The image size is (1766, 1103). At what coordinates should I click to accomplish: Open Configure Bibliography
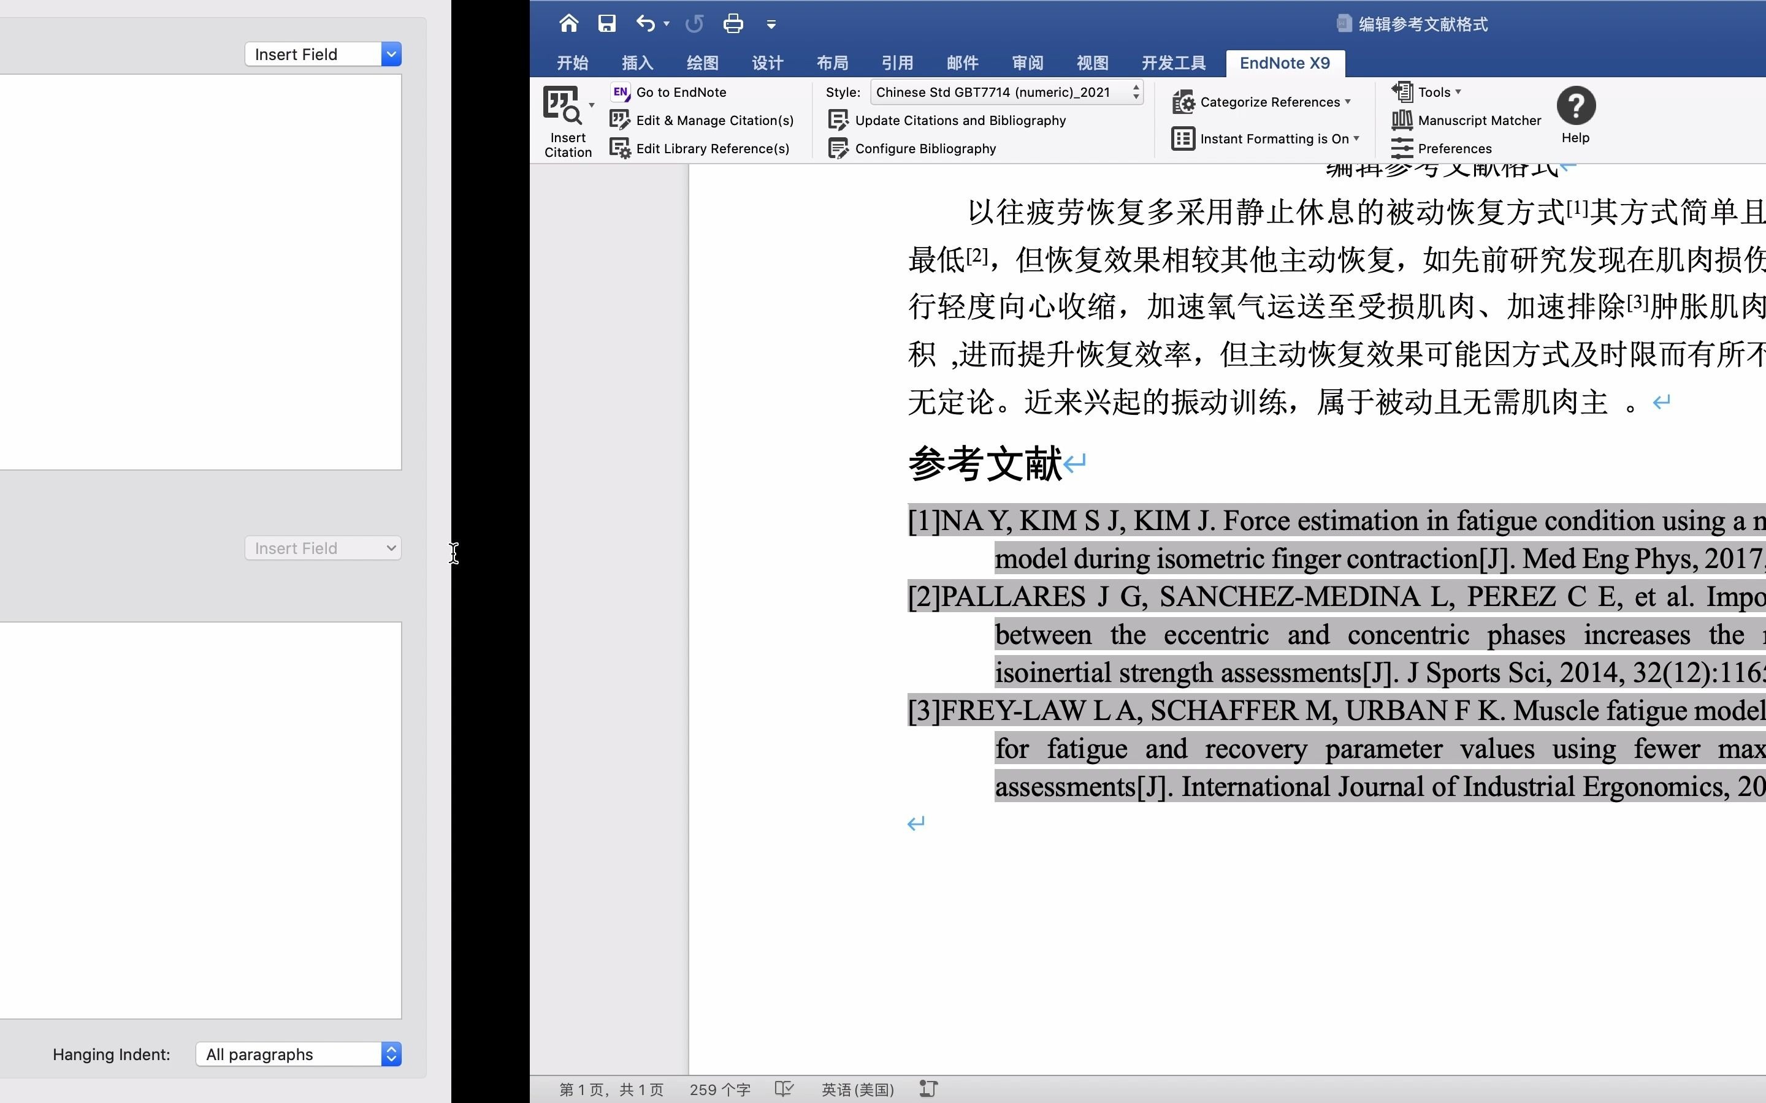point(912,149)
